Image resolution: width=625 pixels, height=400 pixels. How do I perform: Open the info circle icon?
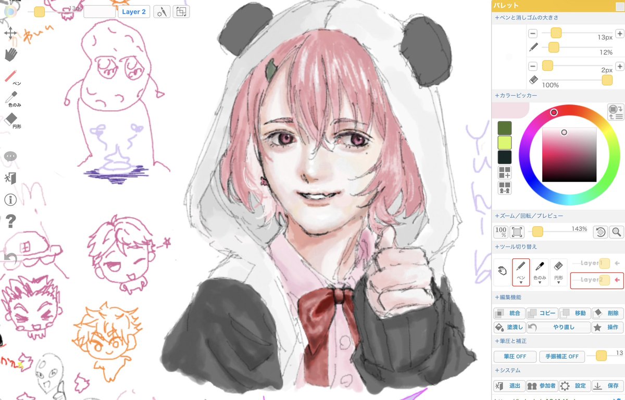10,200
